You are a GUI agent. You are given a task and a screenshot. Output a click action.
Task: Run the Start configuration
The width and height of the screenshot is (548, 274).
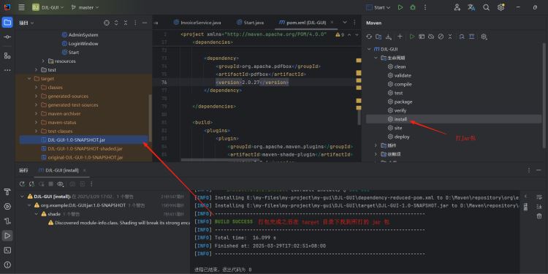(400, 7)
